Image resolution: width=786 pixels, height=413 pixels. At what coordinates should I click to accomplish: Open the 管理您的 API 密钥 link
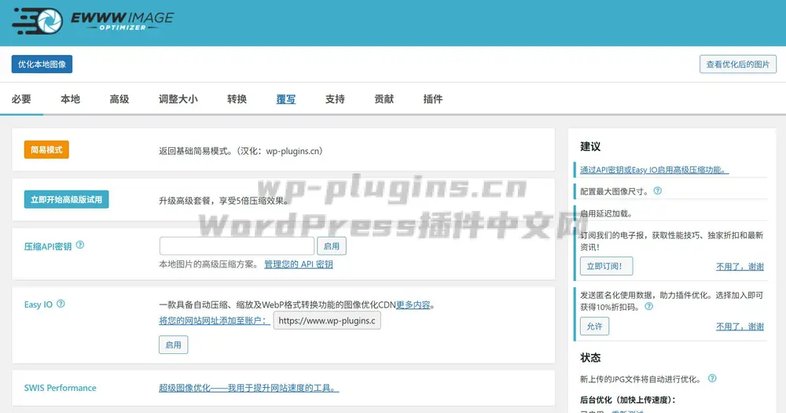point(299,264)
